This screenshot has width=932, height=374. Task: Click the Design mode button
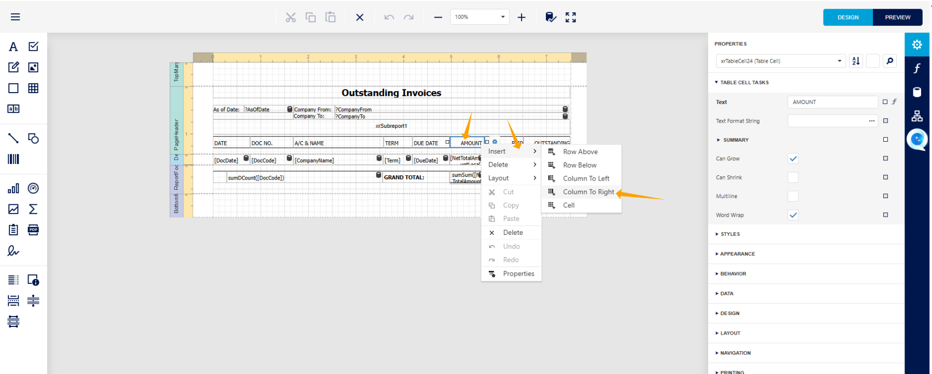(848, 17)
